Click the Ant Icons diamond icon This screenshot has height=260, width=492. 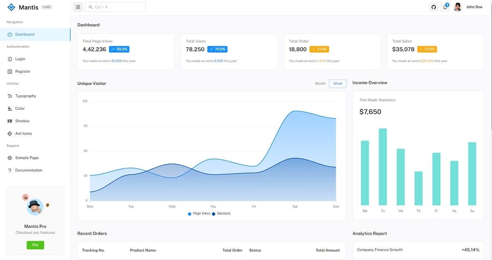(10, 133)
